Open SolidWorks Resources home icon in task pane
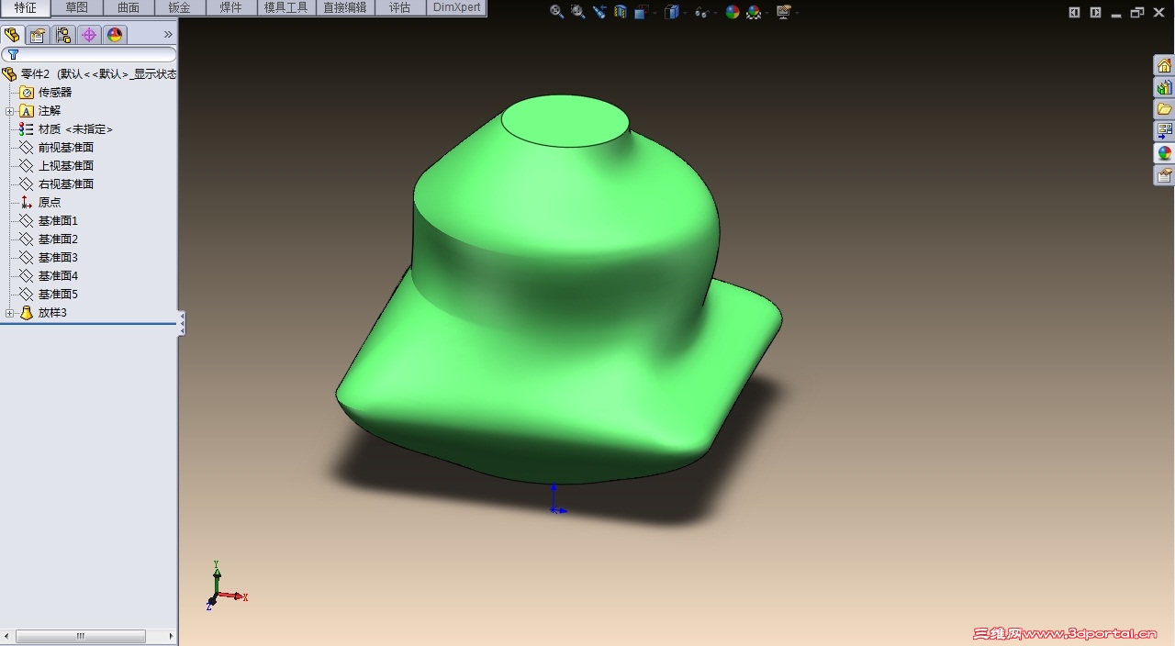This screenshot has width=1175, height=646. [x=1164, y=65]
